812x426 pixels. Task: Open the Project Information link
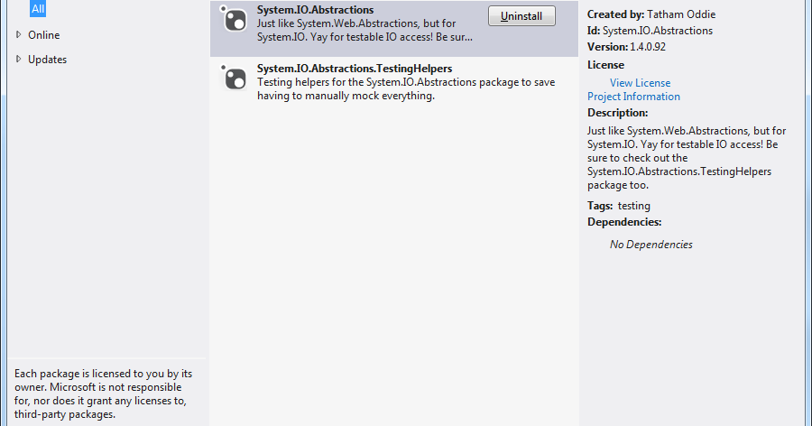click(633, 97)
